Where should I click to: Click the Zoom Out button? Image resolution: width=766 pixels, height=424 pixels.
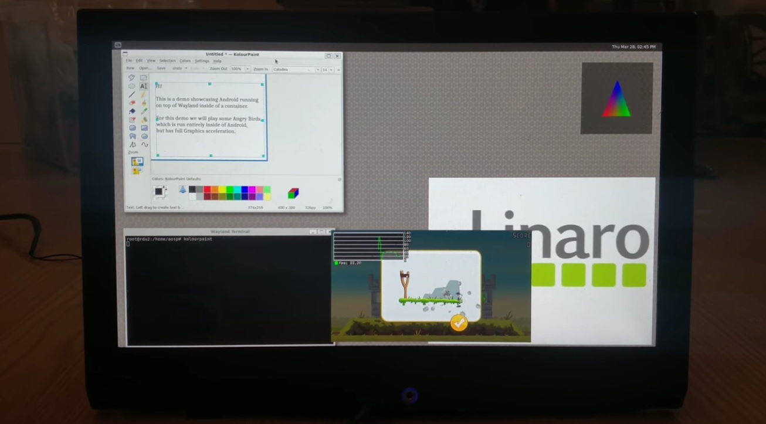(x=218, y=69)
